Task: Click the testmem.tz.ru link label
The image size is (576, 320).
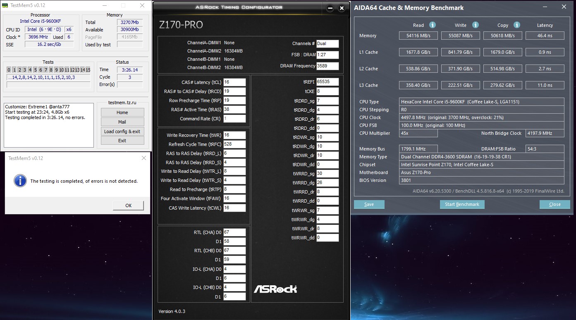Action: tap(122, 103)
